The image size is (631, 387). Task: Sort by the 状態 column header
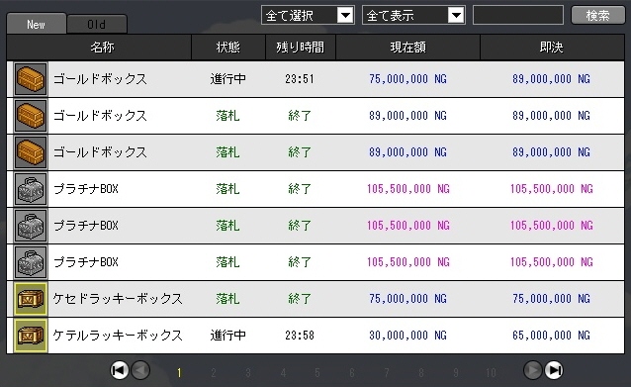(x=228, y=48)
